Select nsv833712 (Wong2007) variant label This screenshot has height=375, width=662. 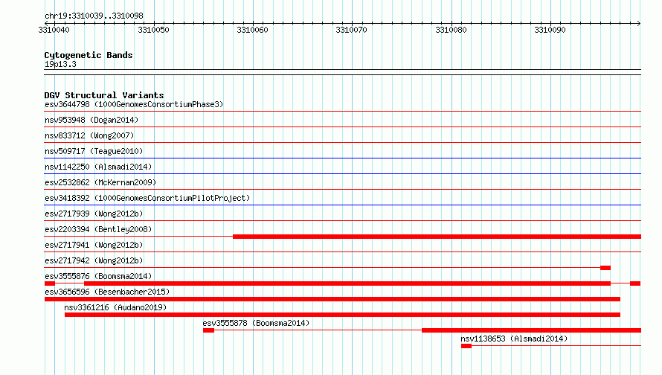[x=89, y=135]
